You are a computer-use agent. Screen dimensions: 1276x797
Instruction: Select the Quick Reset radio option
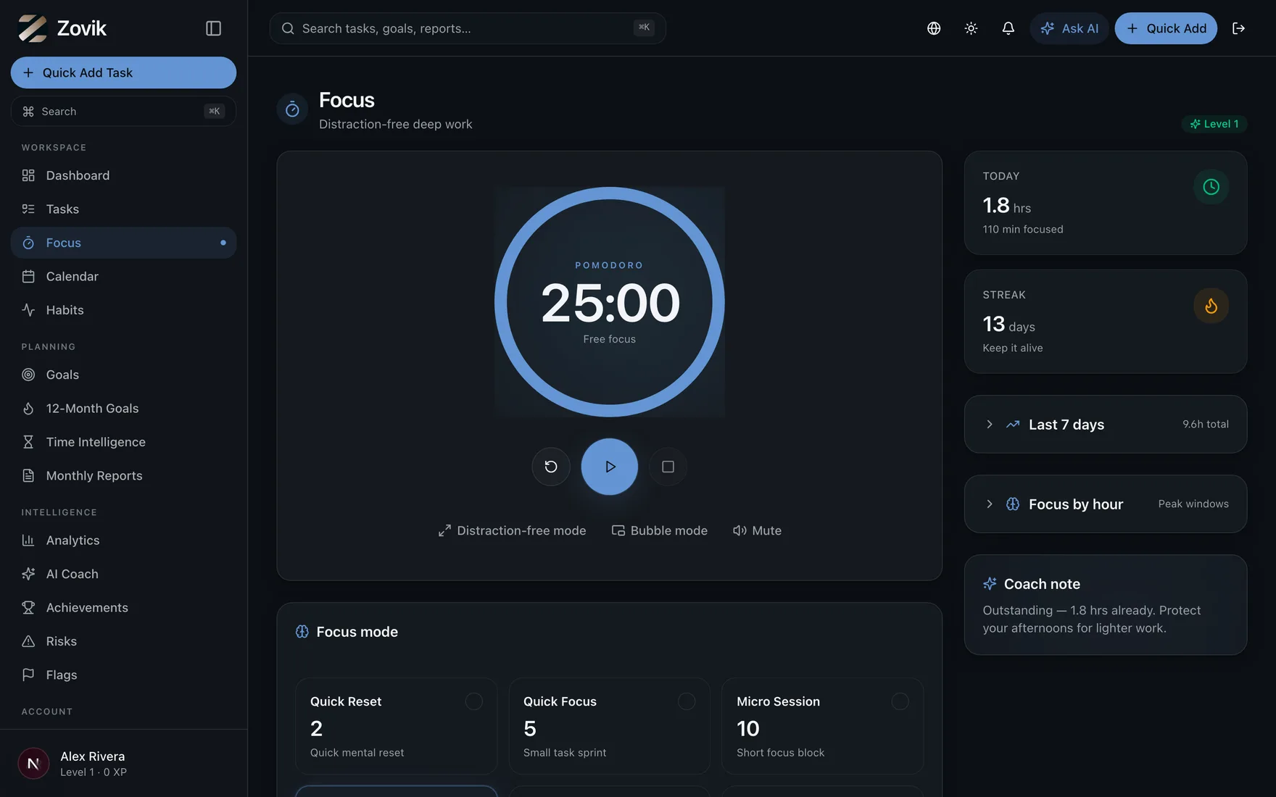pos(473,701)
